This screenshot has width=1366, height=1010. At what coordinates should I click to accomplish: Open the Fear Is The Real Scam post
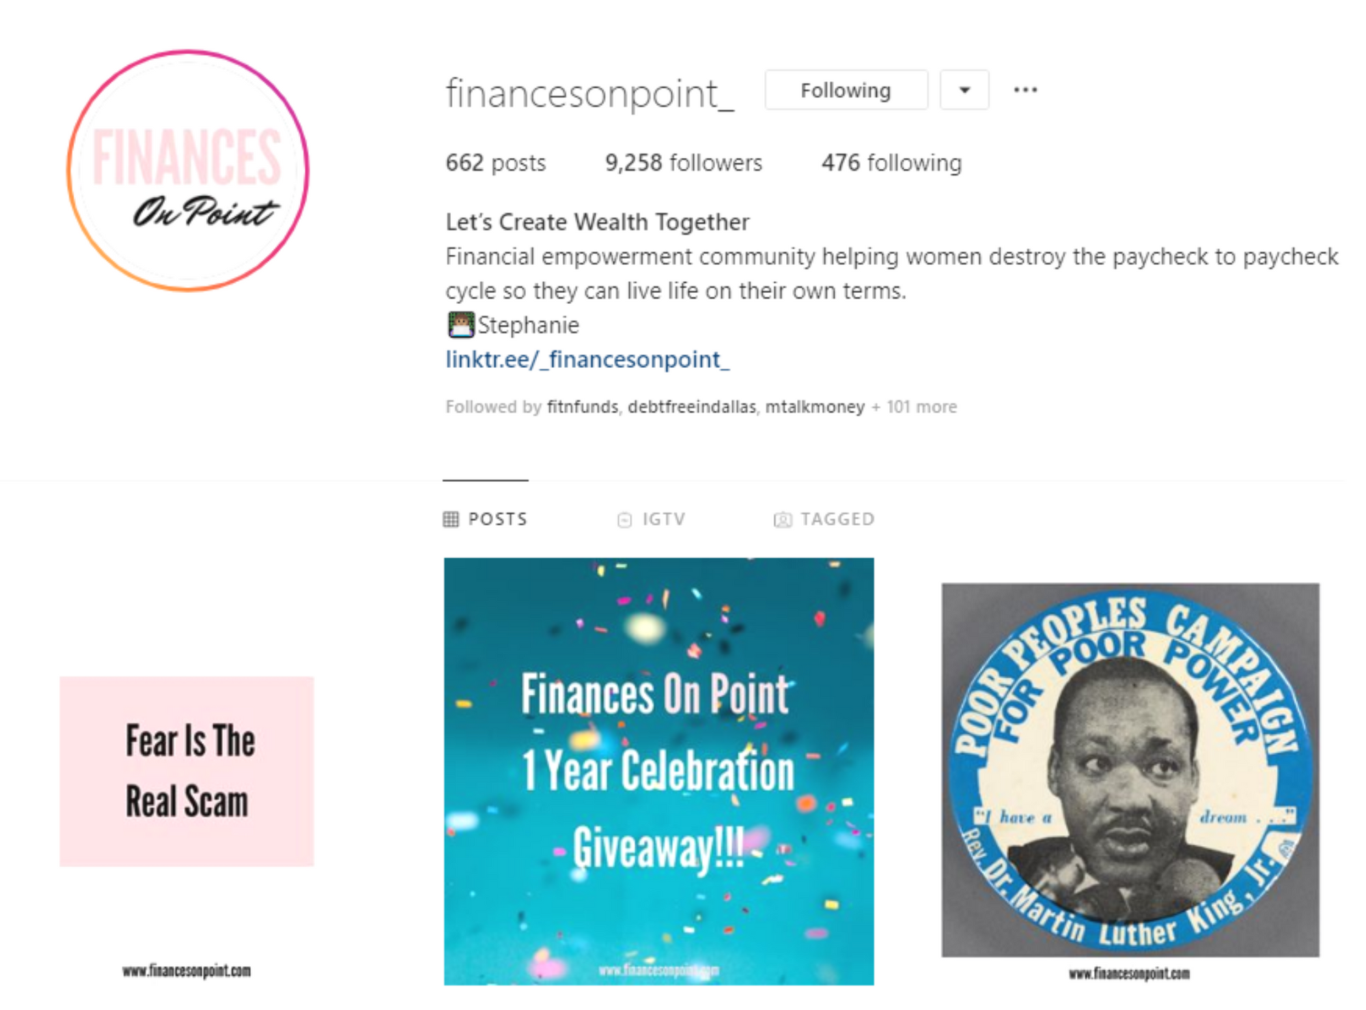point(186,771)
